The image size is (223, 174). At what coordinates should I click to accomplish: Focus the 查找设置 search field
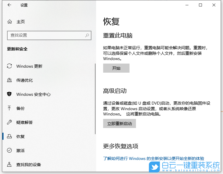click(49, 35)
